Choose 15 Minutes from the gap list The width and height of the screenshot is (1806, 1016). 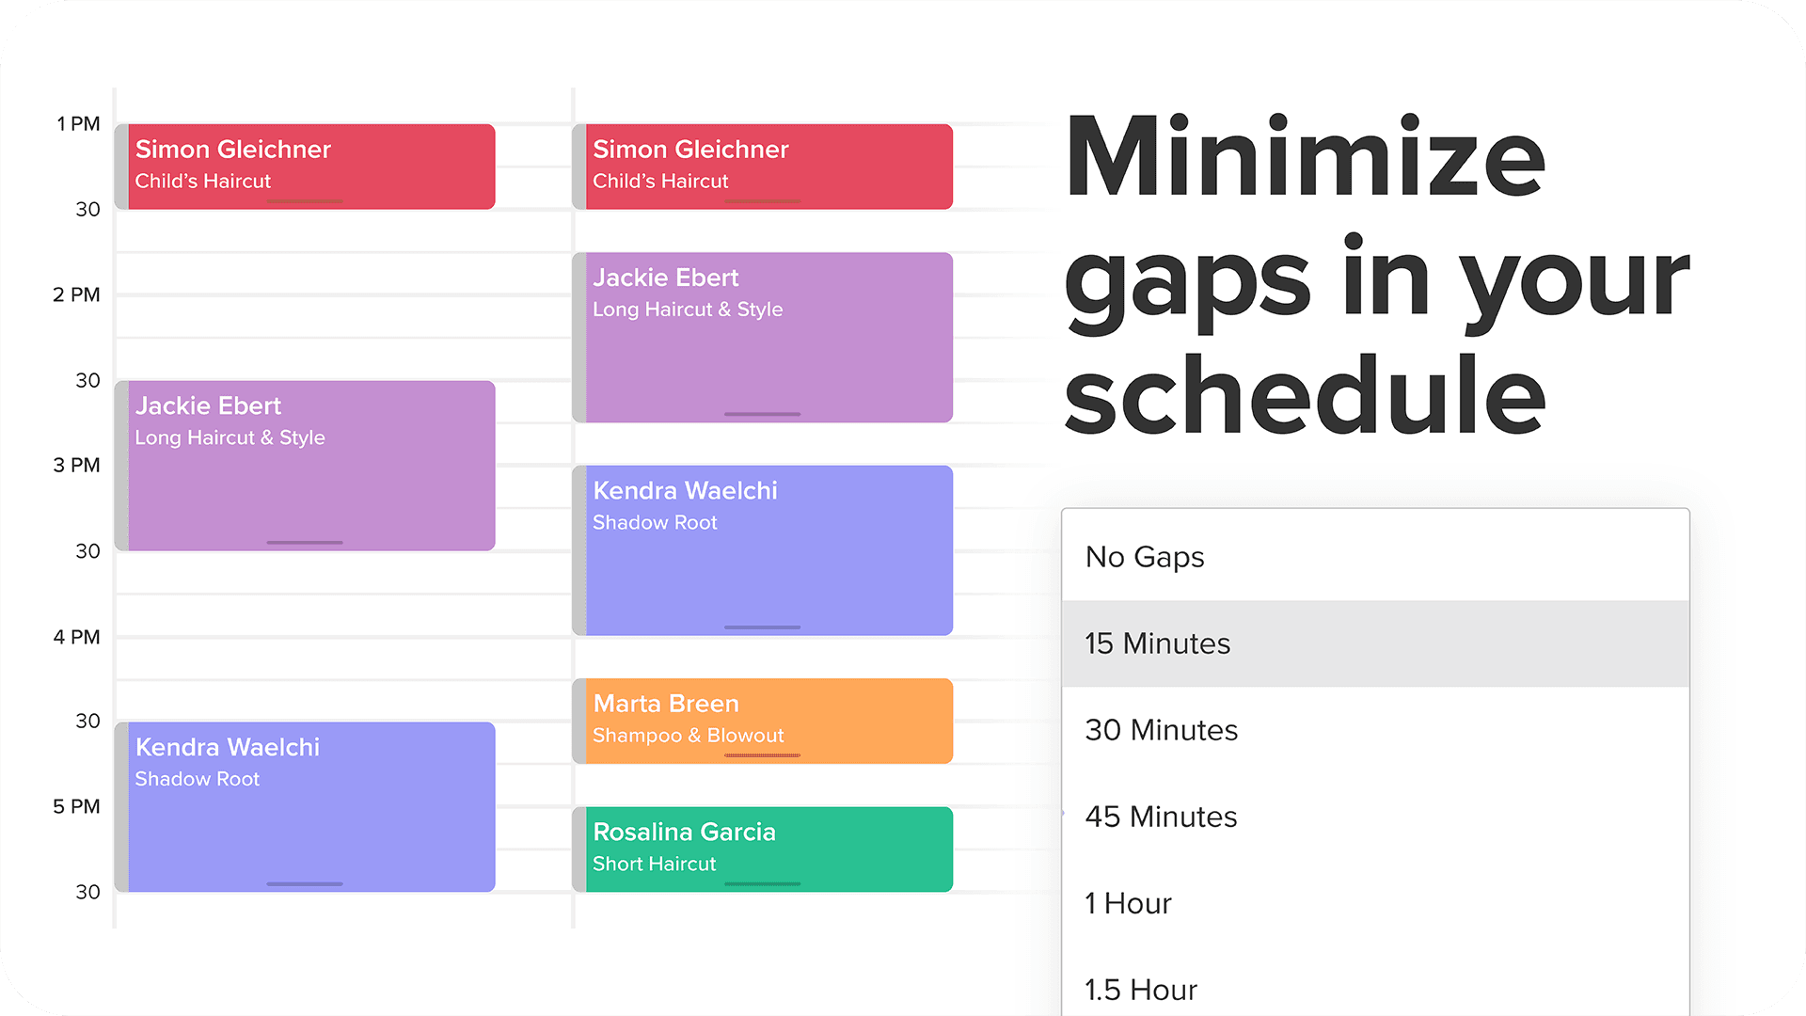click(1157, 643)
